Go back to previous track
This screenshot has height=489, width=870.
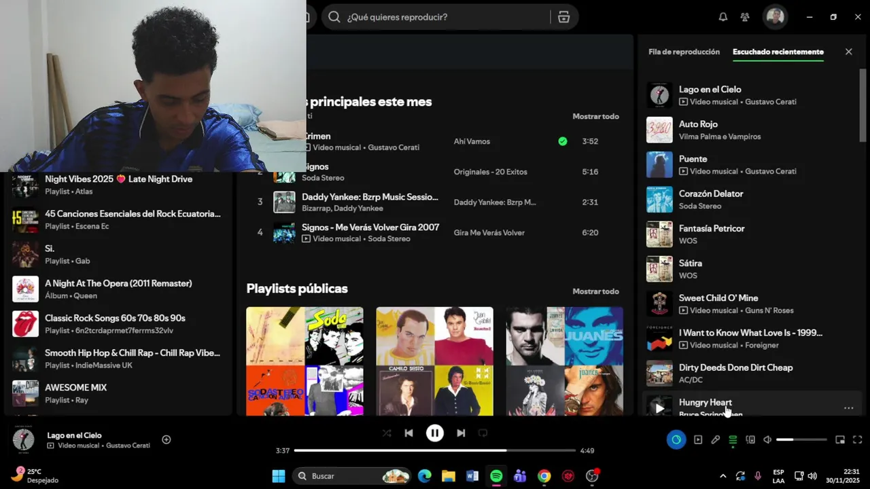[x=408, y=433]
